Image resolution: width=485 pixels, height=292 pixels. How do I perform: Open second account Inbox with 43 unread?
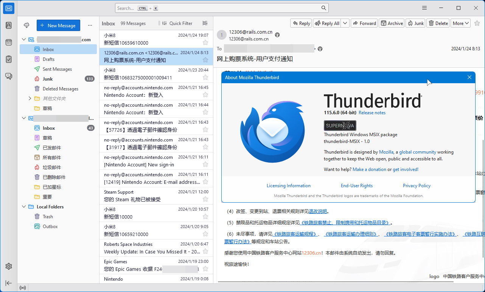pos(58,128)
